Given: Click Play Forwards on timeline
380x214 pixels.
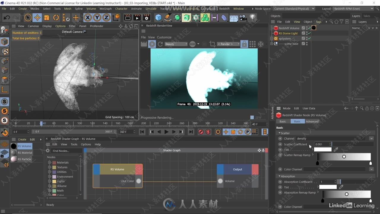Looking at the screenshot, I should pos(166,132).
